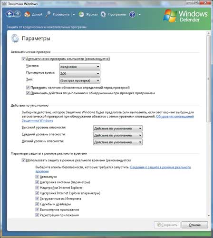Open the Журнал history icon
This screenshot has width=213, height=238.
pyautogui.click(x=81, y=14)
